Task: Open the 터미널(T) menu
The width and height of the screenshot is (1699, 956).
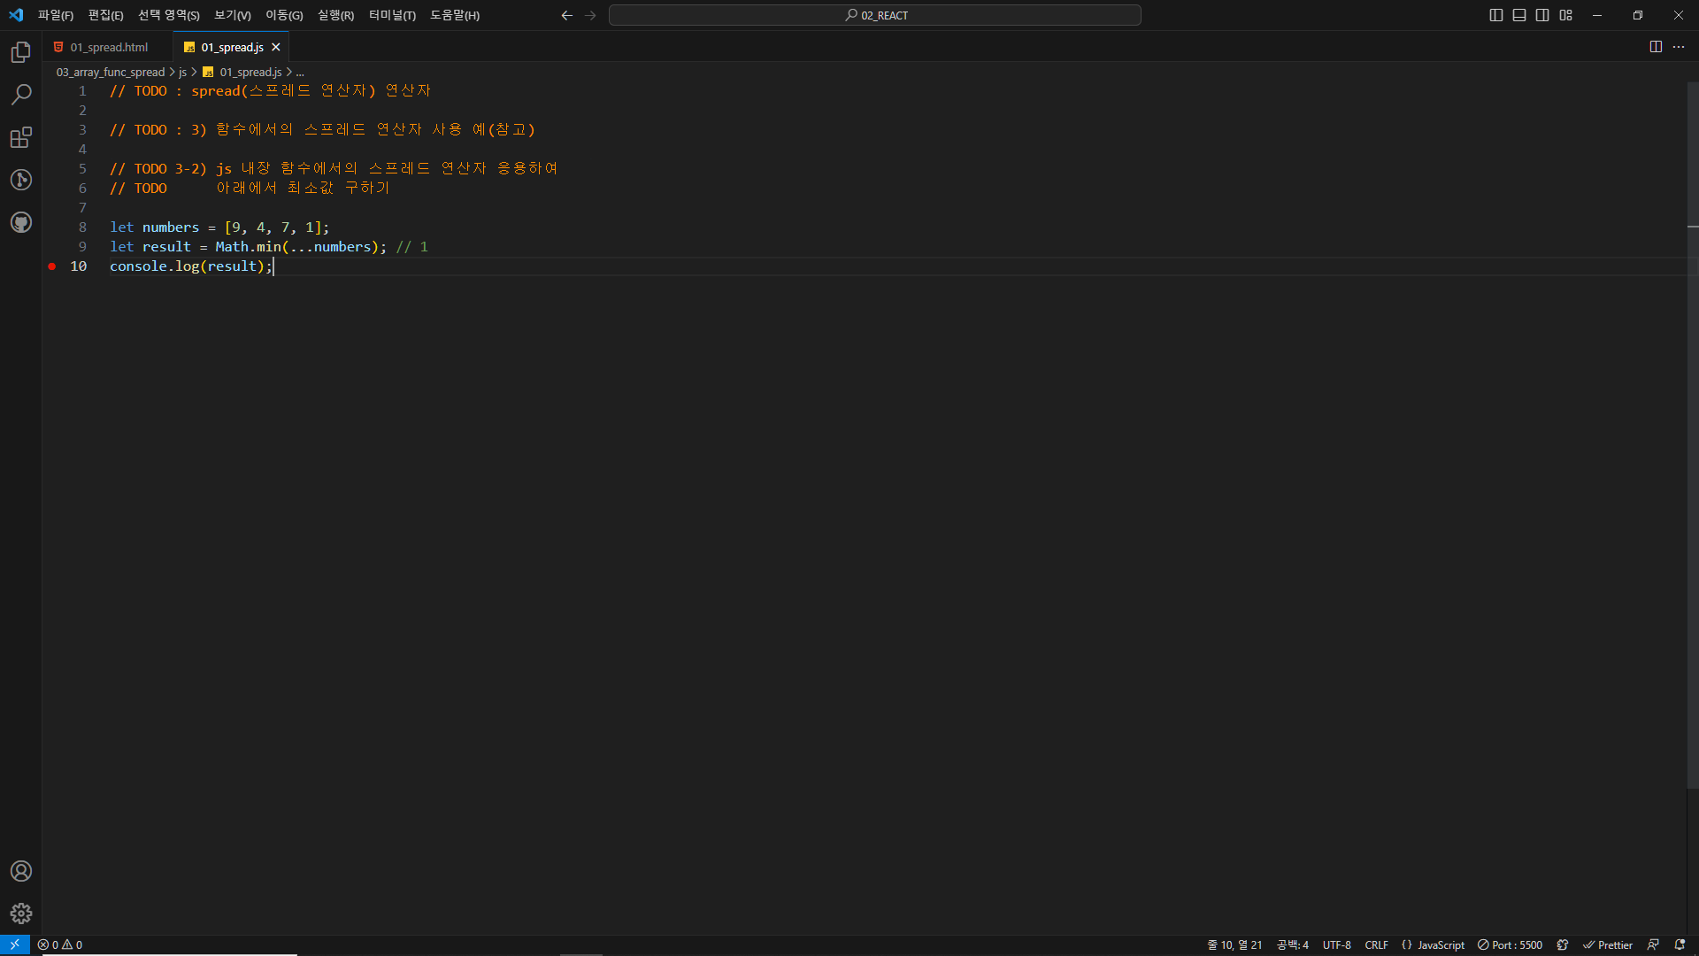Action: coord(392,15)
